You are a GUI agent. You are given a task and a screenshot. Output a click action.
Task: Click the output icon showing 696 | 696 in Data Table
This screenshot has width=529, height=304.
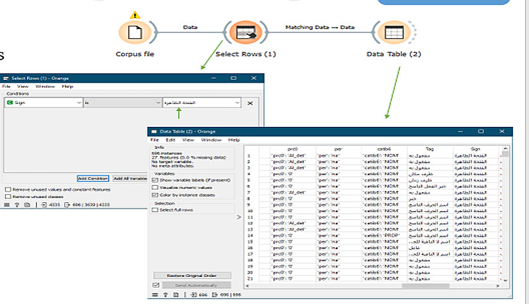tap(214, 295)
